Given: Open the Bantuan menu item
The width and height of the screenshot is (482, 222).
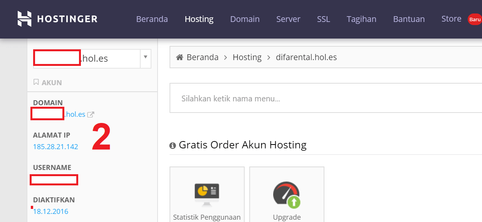Looking at the screenshot, I should [x=409, y=19].
